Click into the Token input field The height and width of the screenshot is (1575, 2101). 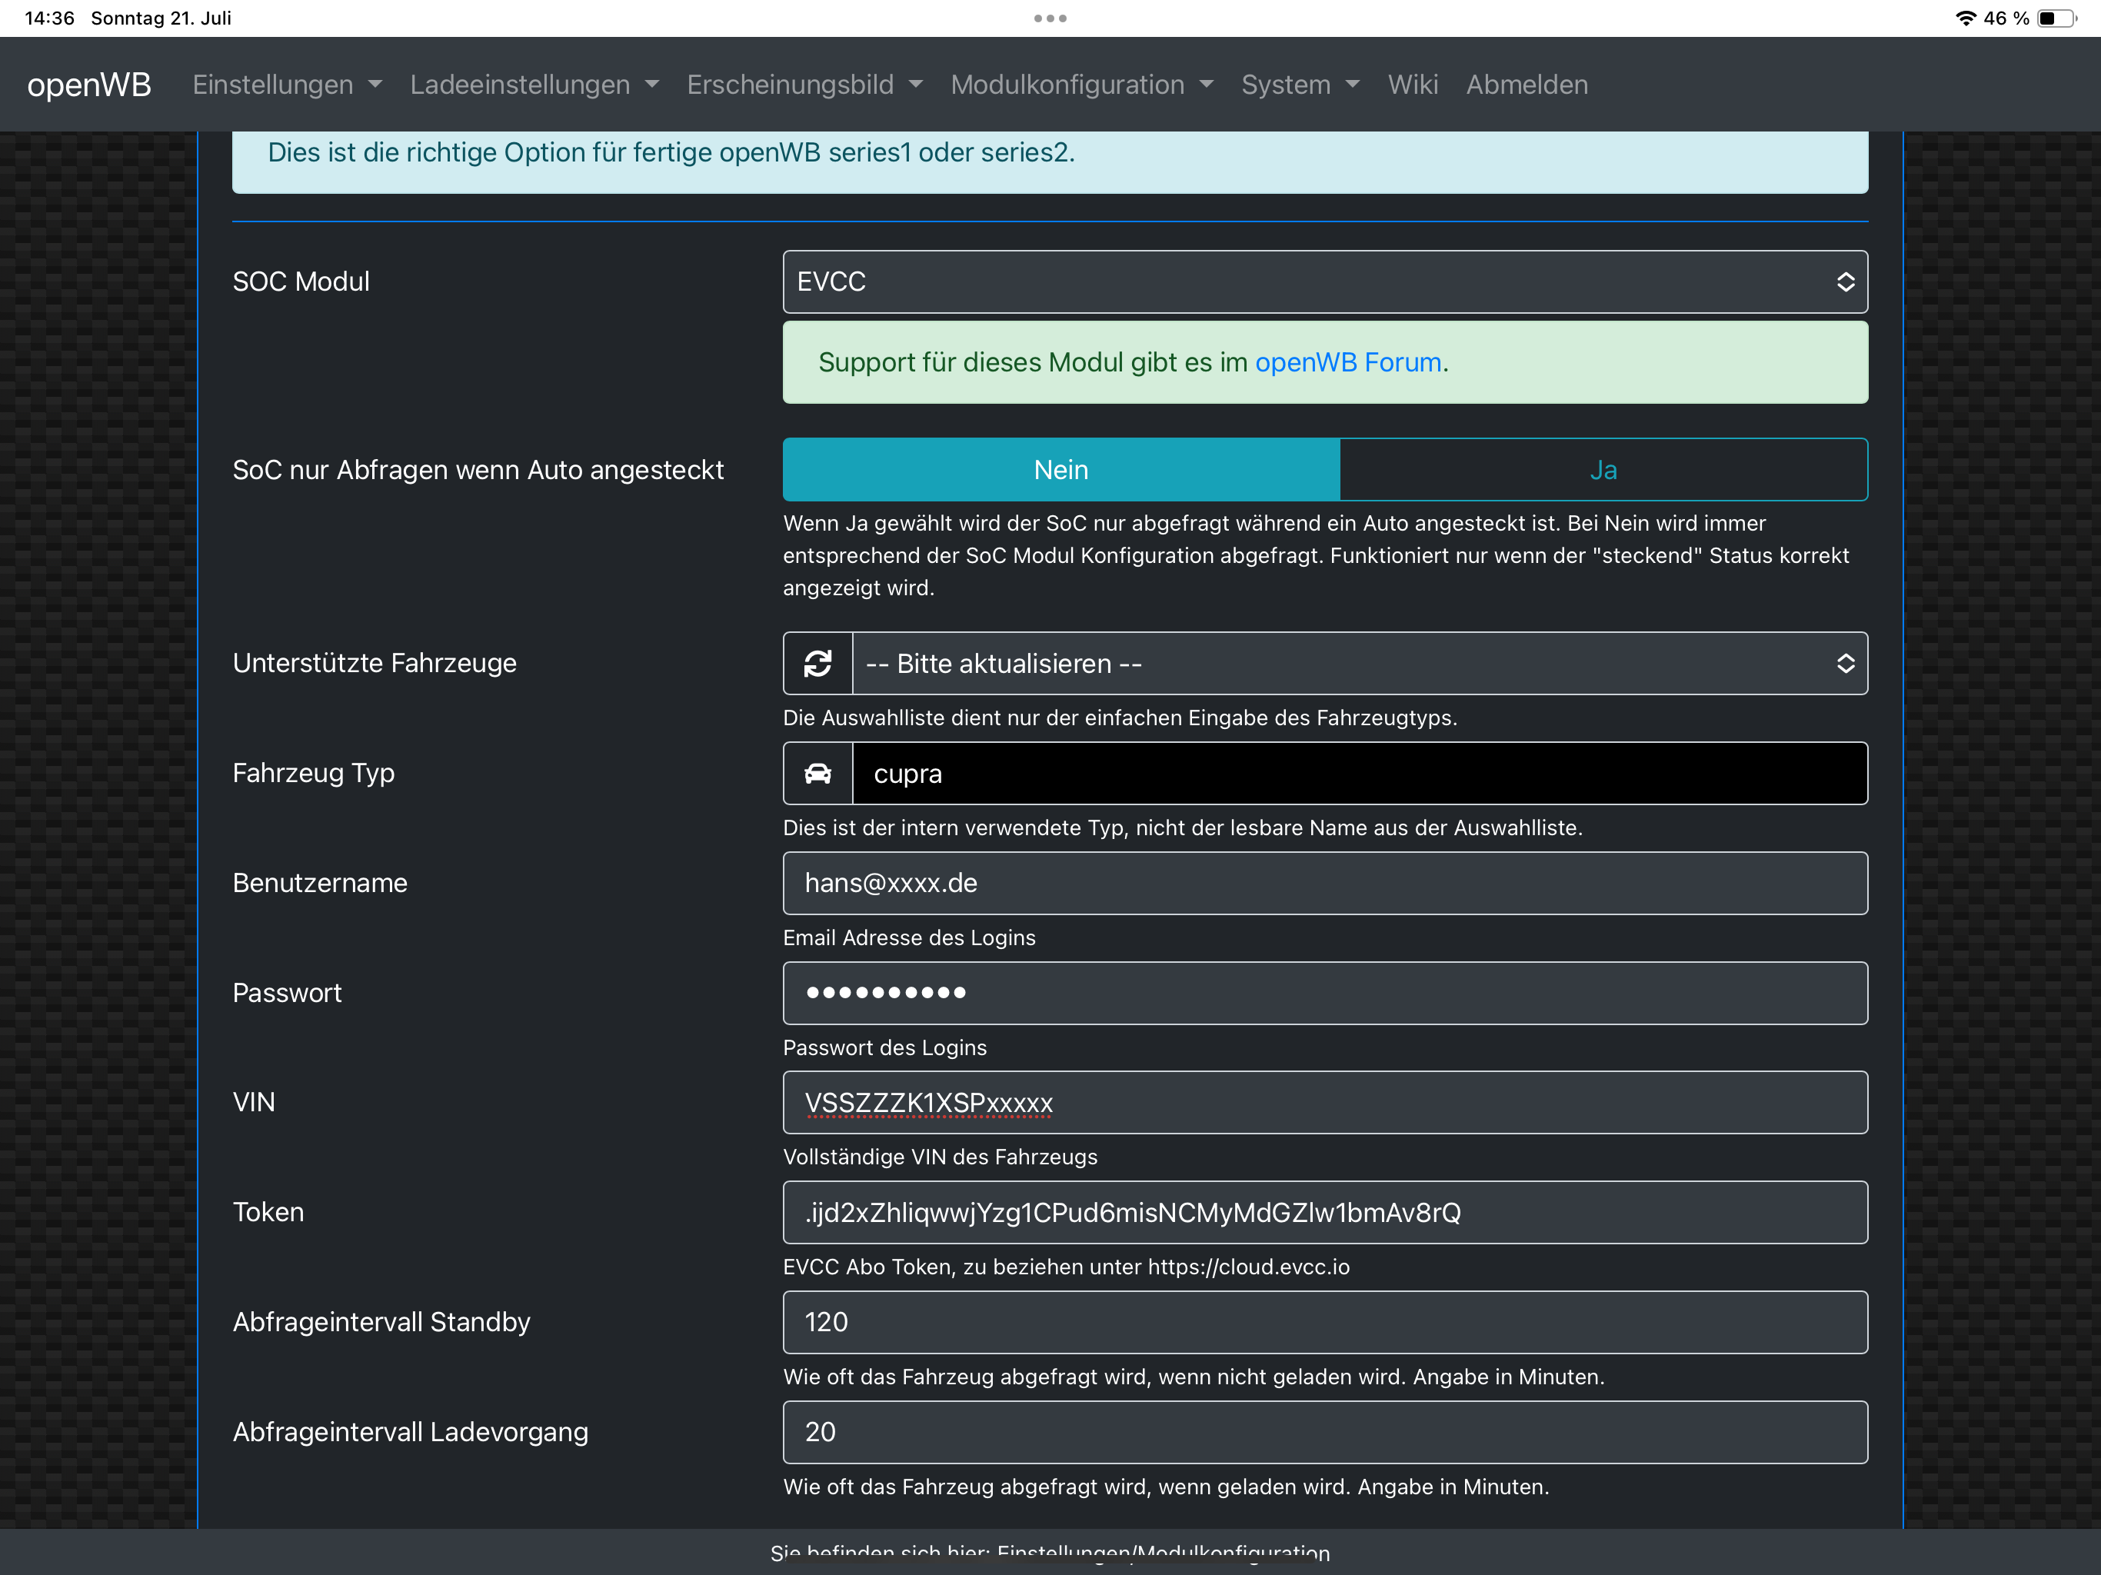(x=1324, y=1212)
